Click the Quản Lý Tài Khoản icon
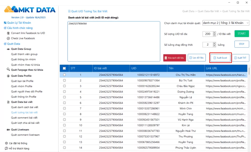251x152 pixels. 5,23
